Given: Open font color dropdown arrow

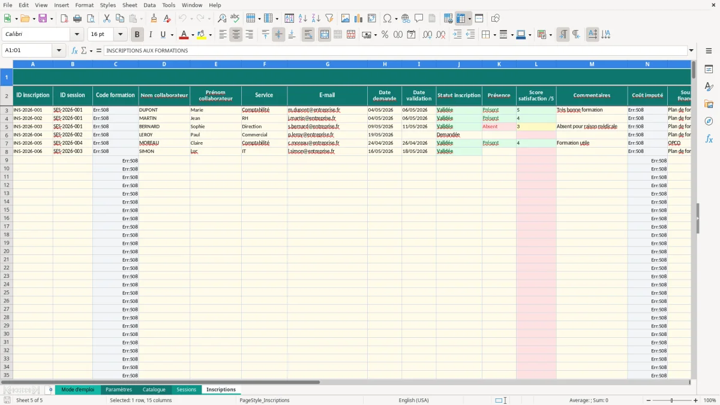Looking at the screenshot, I should point(193,35).
